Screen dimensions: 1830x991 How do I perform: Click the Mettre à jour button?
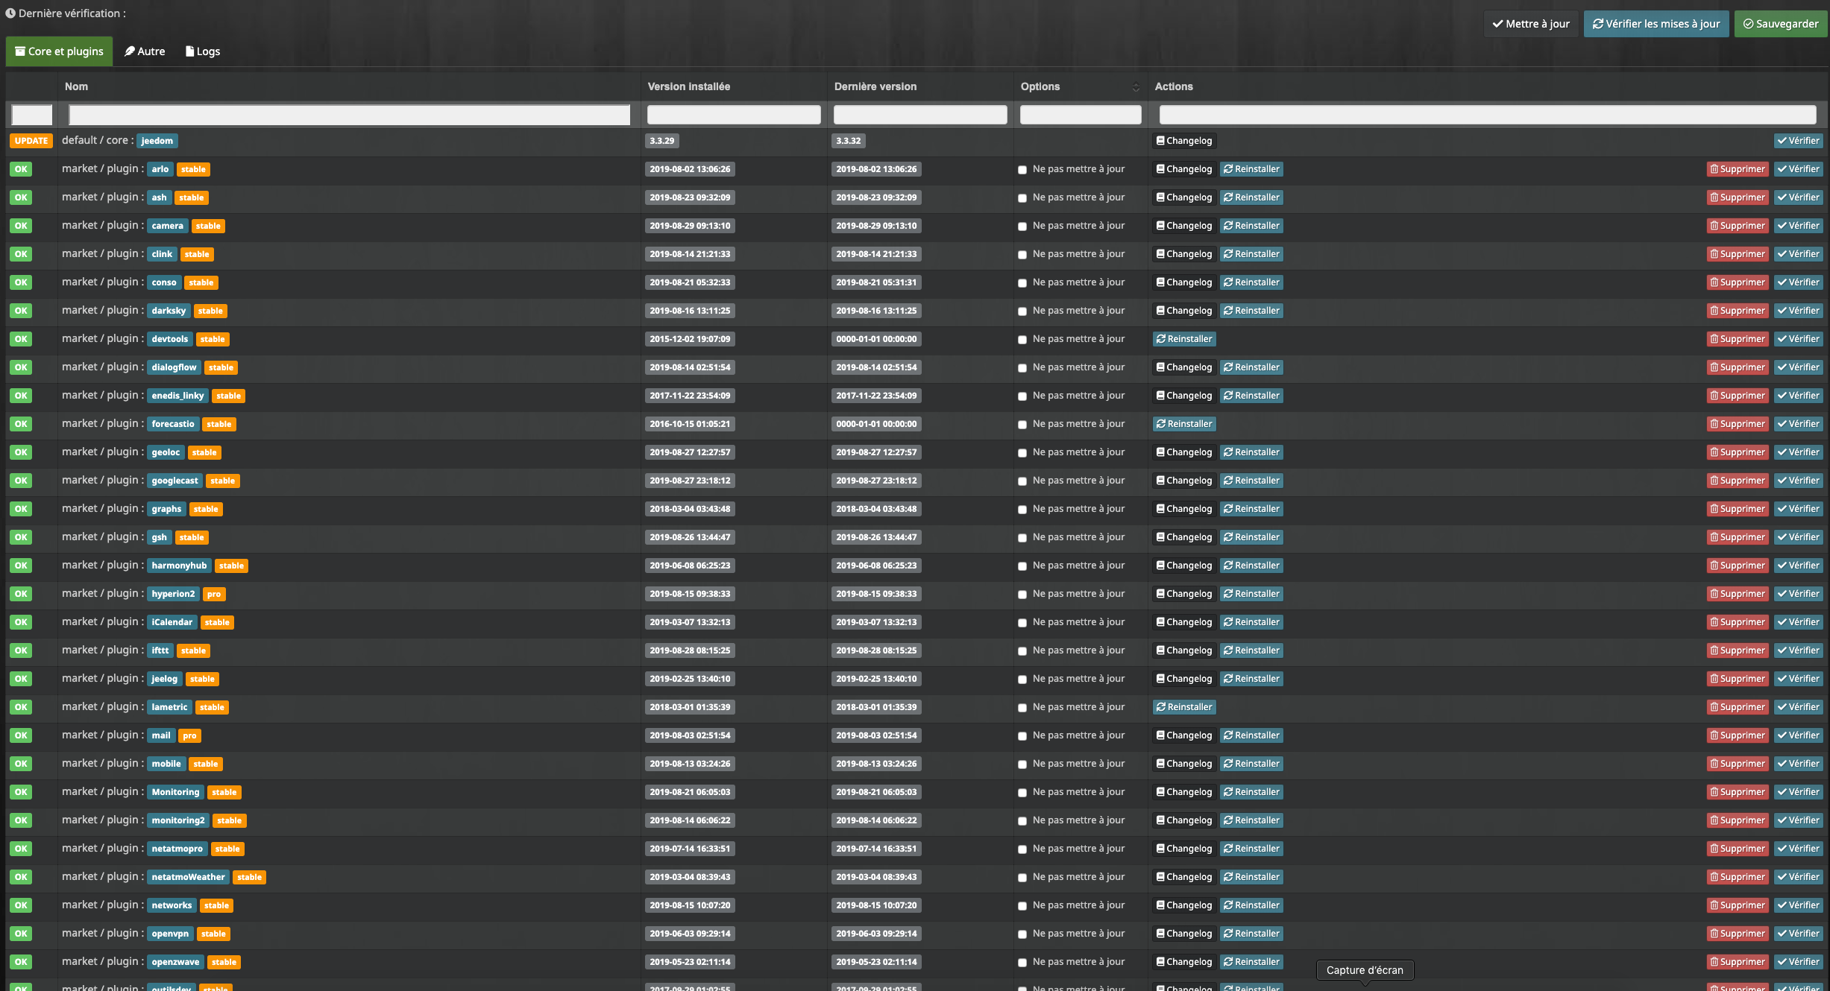(1530, 24)
